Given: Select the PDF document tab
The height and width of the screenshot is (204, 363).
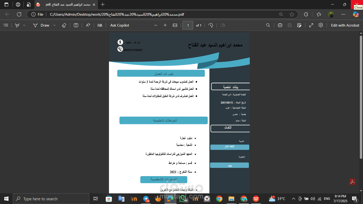Looking at the screenshot, I should click(x=66, y=5).
